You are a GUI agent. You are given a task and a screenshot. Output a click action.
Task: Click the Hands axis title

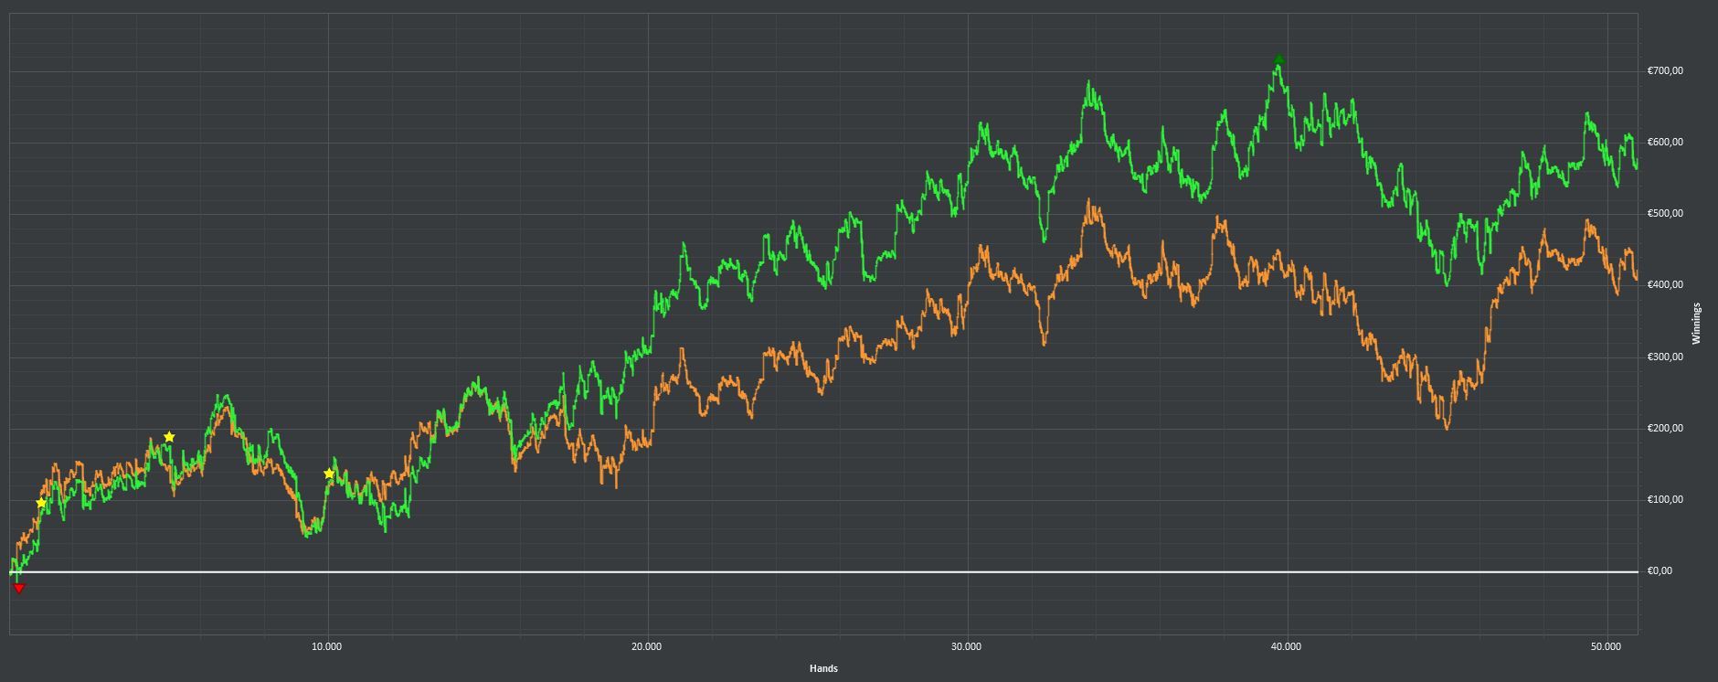[x=823, y=668]
